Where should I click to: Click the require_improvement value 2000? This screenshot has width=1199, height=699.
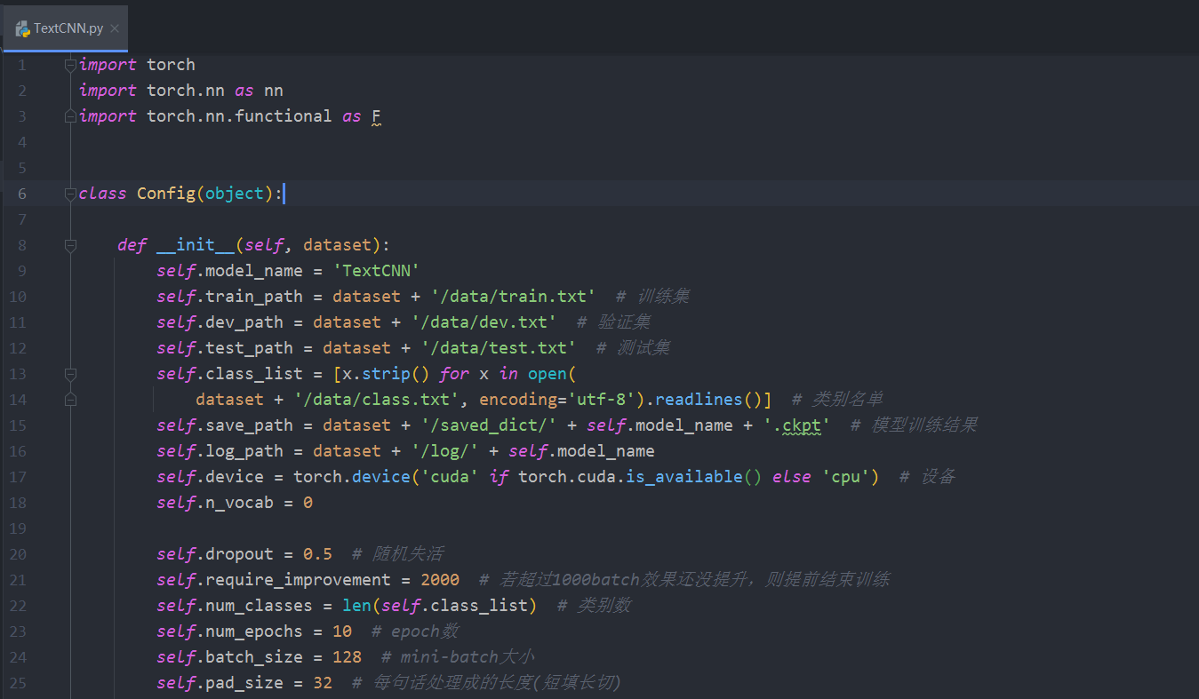click(440, 580)
